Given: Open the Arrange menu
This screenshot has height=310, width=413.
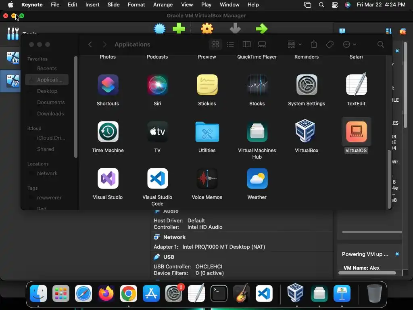Looking at the screenshot, I should (x=163, y=5).
